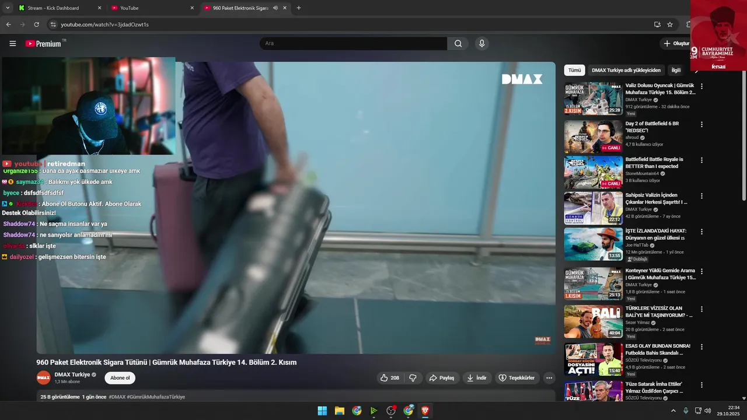Dislike the video with thumbs down
Image resolution: width=747 pixels, height=420 pixels.
click(x=413, y=378)
